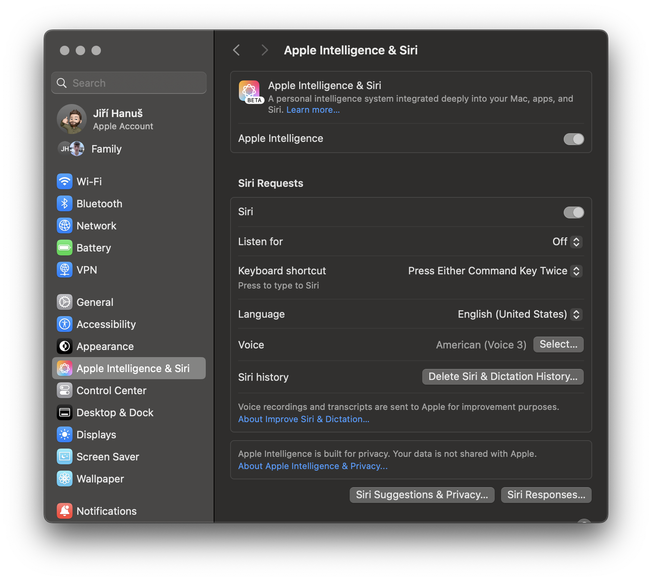
Task: Open Accessibility settings pane
Action: coord(129,324)
